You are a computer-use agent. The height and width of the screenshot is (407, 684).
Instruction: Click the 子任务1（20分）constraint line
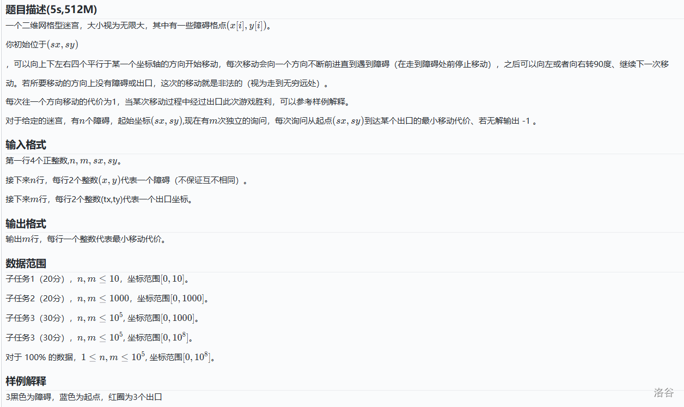[x=97, y=279]
